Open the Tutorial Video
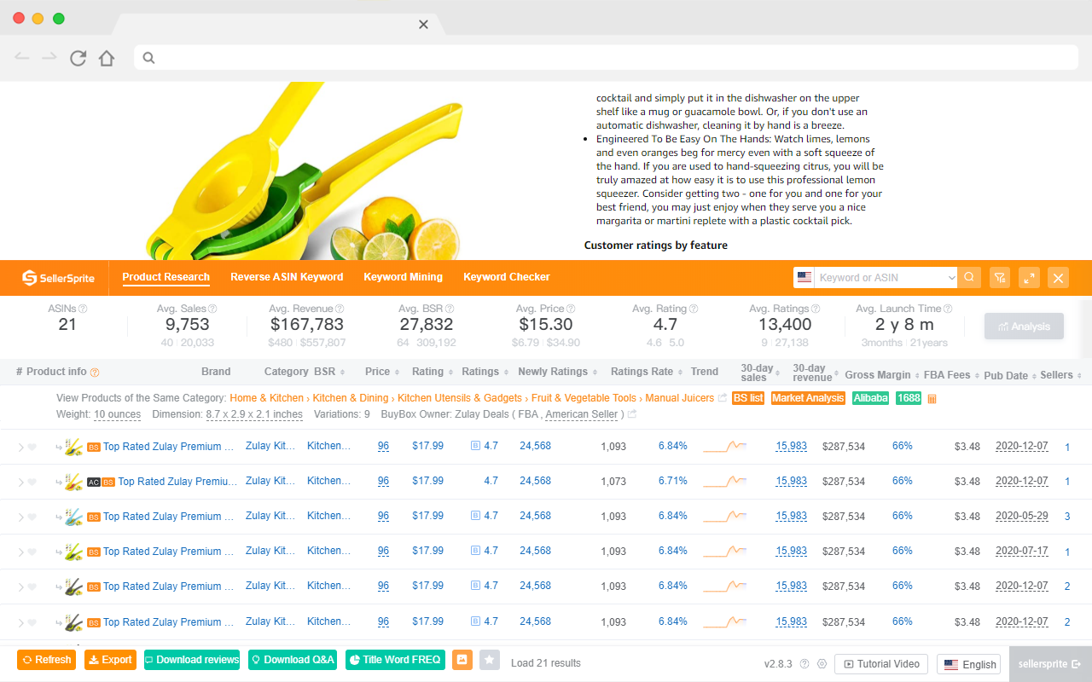Viewport: 1092px width, 682px height. coord(881,664)
